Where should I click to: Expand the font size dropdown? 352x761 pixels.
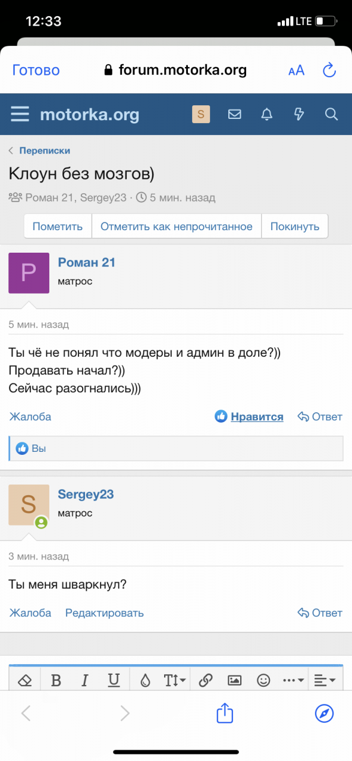(x=175, y=680)
